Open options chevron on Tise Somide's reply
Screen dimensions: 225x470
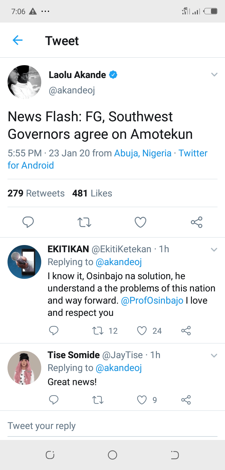point(214,356)
